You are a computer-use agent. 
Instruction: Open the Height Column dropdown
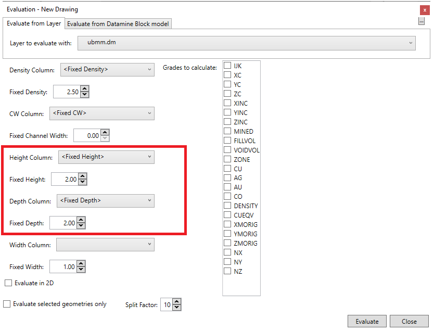(106, 157)
